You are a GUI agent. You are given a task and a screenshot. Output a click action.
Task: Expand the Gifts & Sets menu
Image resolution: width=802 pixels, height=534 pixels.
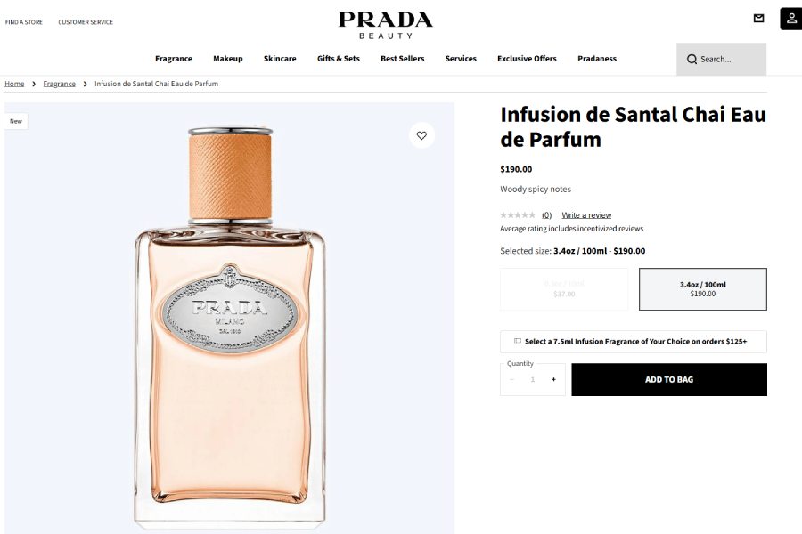pos(339,59)
